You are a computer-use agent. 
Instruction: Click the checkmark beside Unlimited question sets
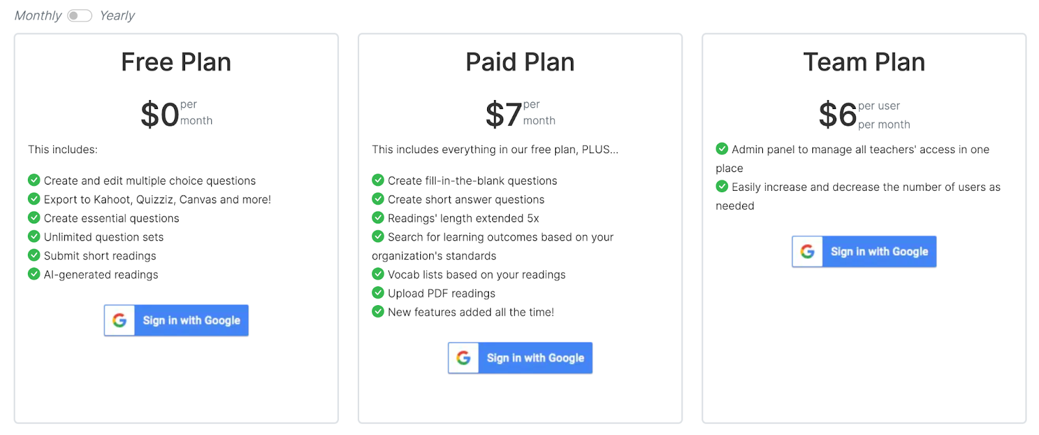click(x=34, y=236)
